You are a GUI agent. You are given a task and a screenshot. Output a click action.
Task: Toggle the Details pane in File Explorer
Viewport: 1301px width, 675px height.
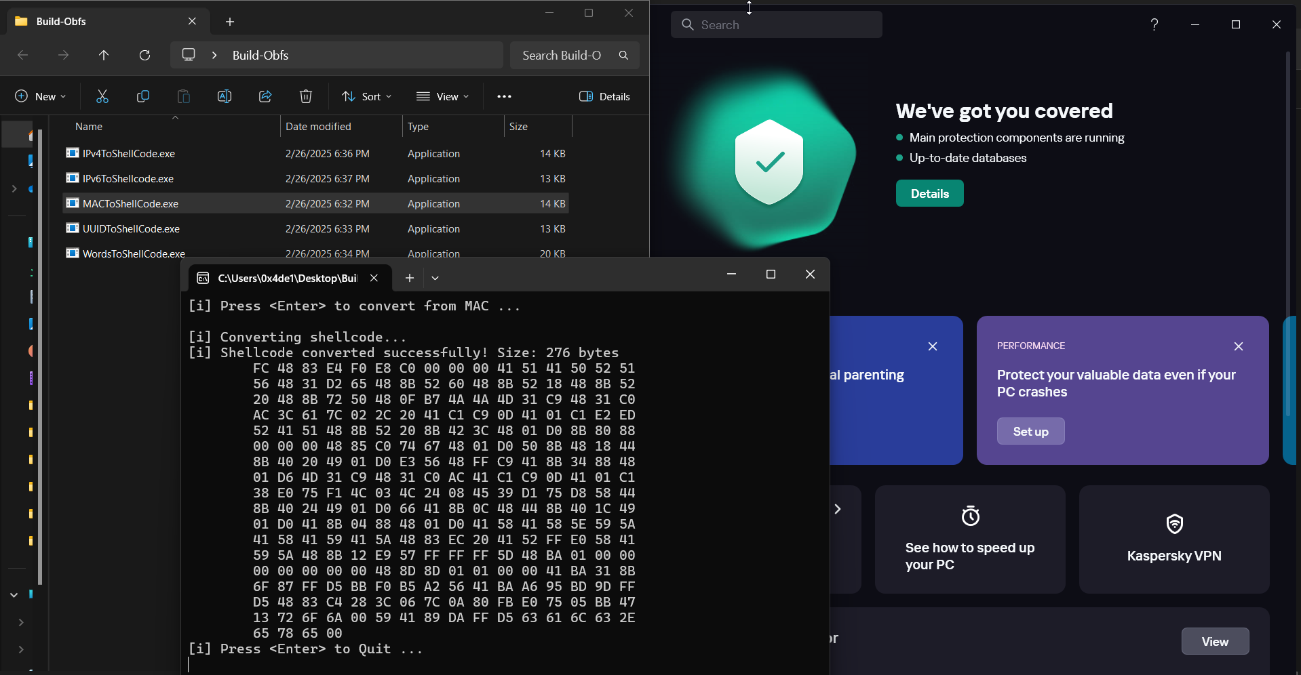(x=604, y=96)
